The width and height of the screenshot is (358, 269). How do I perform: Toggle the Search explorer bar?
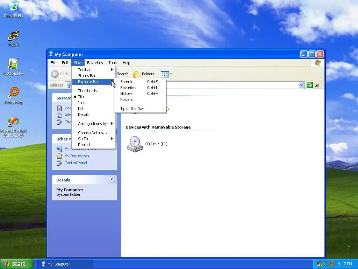coord(140,82)
